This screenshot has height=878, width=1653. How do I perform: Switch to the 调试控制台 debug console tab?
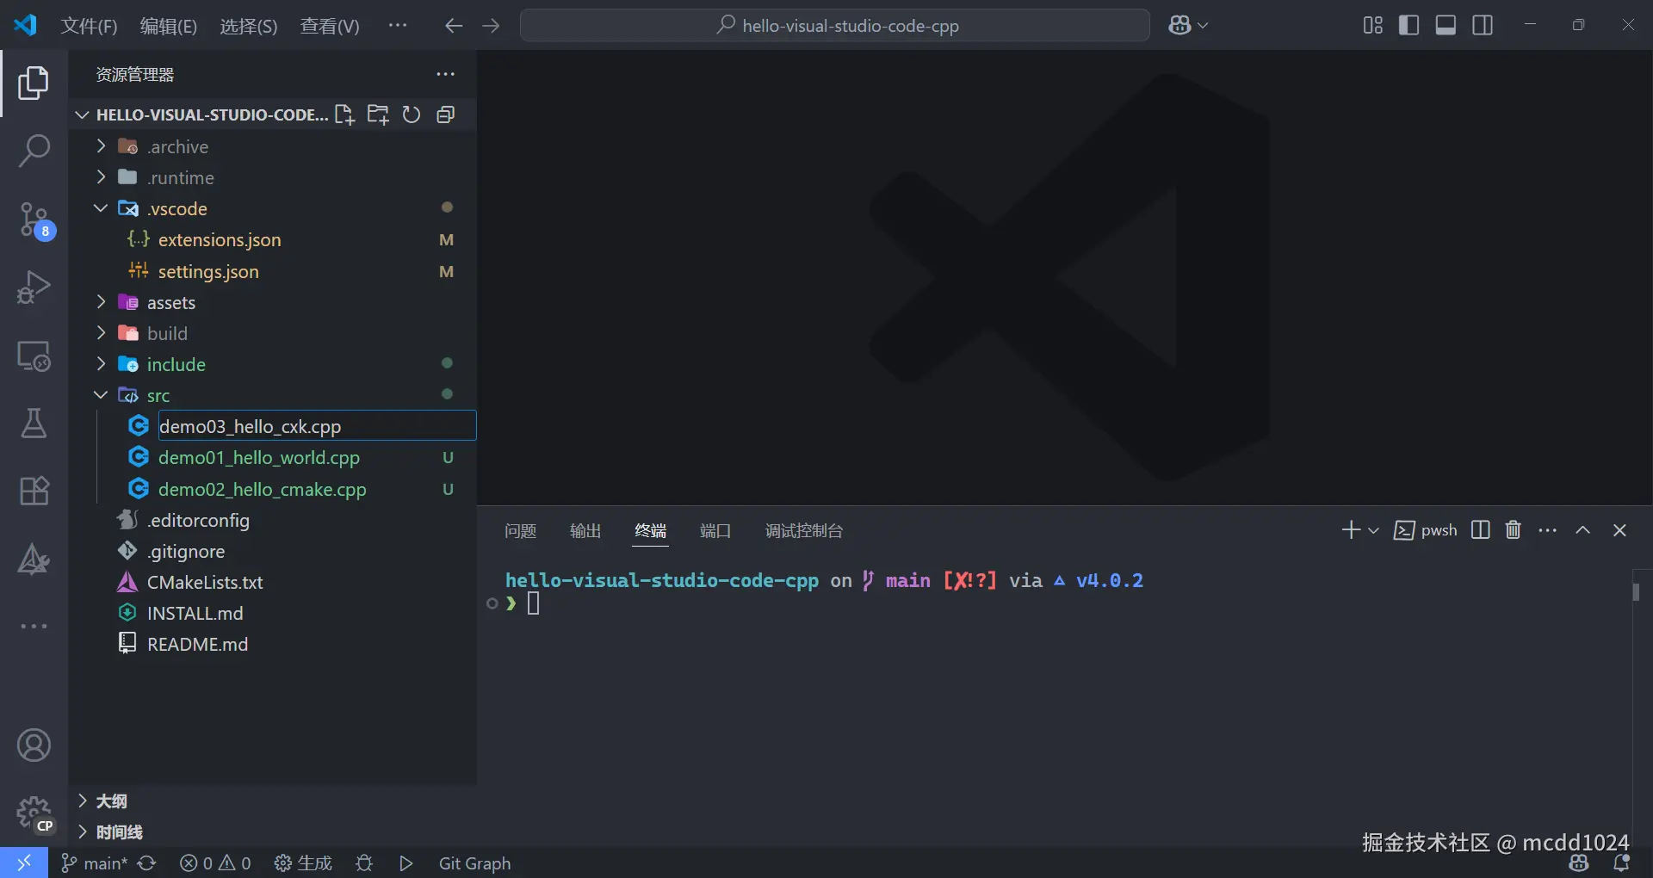coord(804,530)
